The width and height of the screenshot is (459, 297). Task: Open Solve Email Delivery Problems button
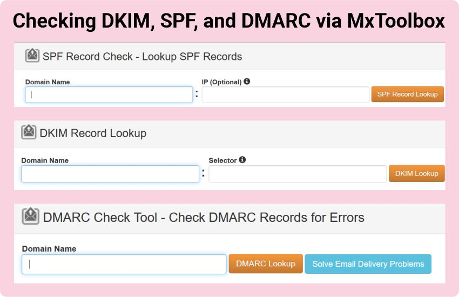pyautogui.click(x=368, y=264)
